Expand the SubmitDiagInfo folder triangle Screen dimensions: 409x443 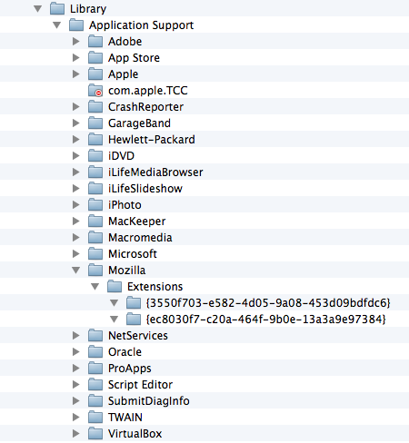76,401
